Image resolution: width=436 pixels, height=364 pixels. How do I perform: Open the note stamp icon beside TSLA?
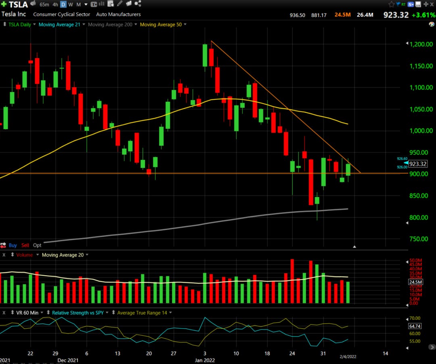(33, 3)
